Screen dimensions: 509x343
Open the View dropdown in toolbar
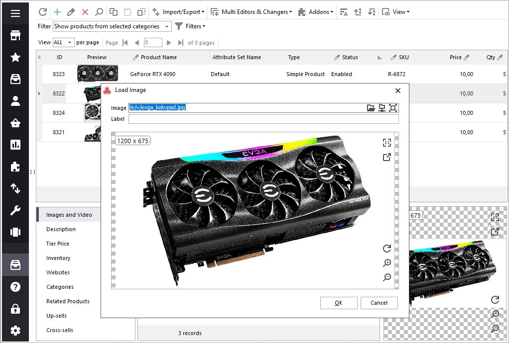point(396,12)
